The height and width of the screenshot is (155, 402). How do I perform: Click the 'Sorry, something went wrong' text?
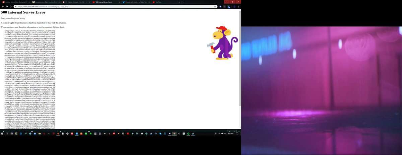click(13, 19)
